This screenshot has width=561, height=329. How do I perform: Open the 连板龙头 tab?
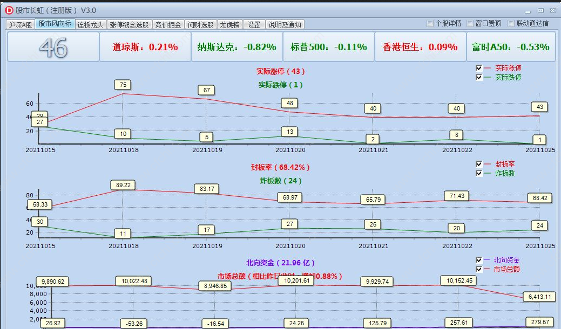(x=90, y=25)
